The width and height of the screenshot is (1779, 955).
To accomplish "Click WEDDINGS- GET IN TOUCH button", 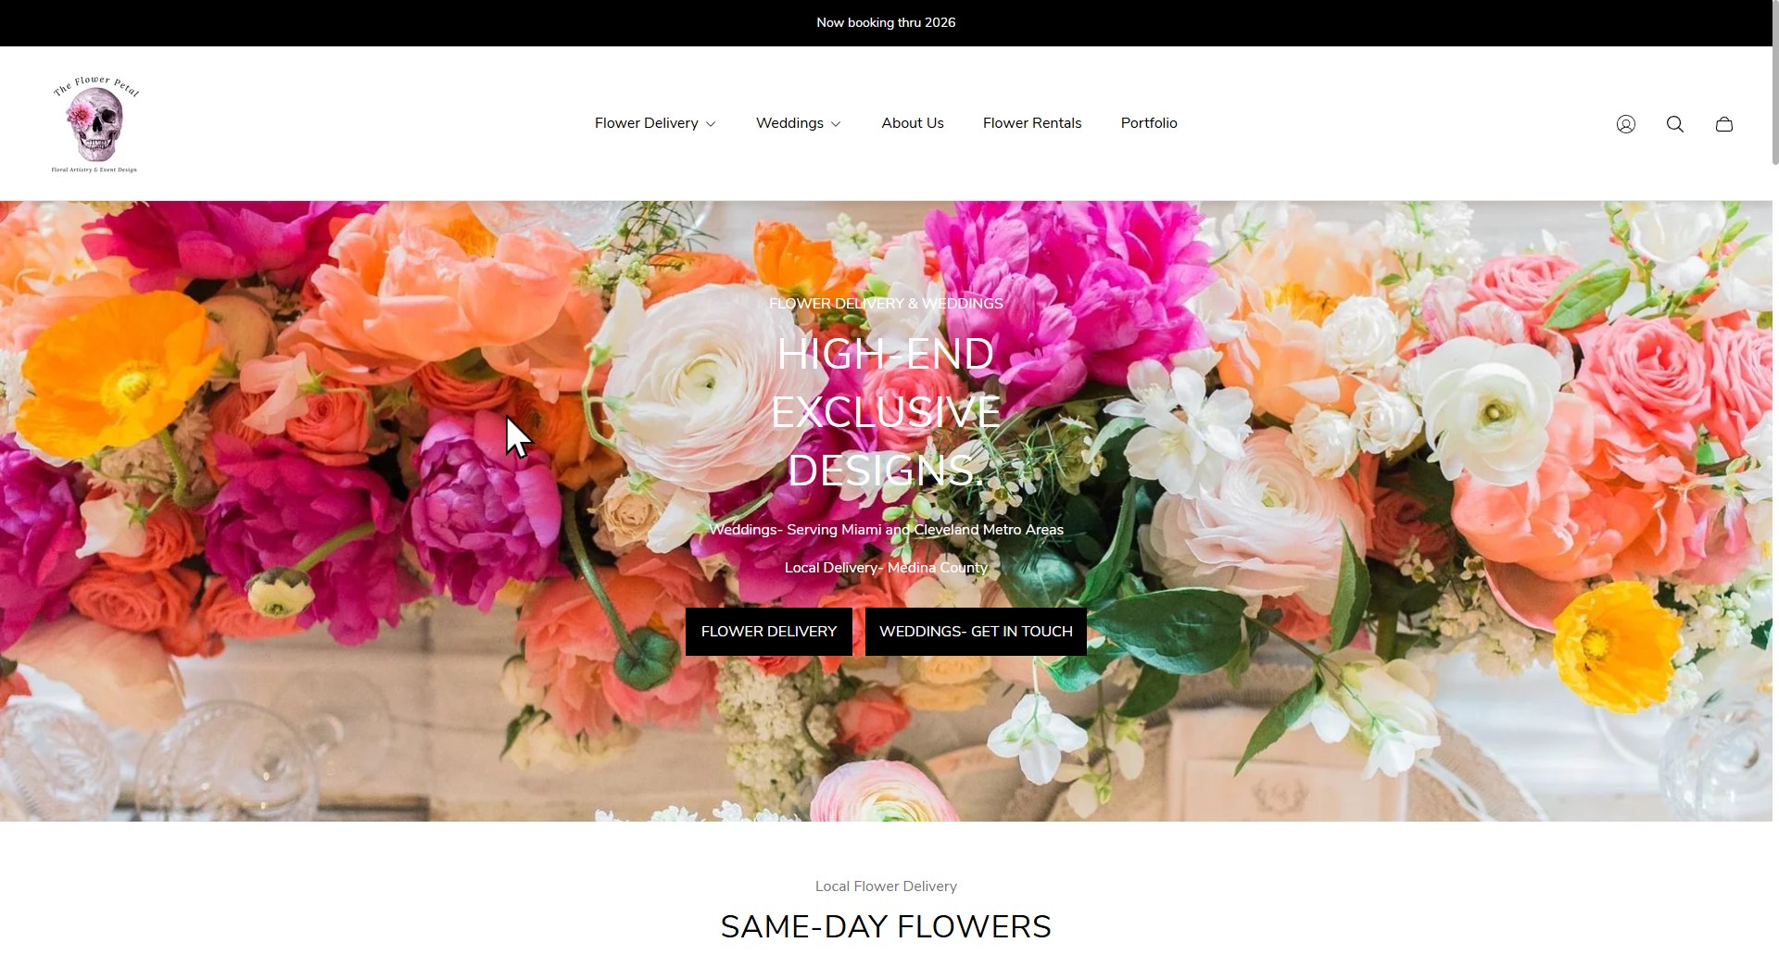I will tap(976, 632).
